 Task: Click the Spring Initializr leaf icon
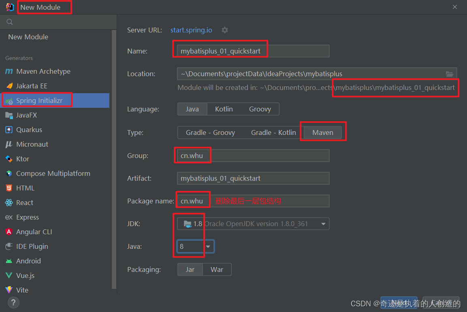click(x=9, y=101)
